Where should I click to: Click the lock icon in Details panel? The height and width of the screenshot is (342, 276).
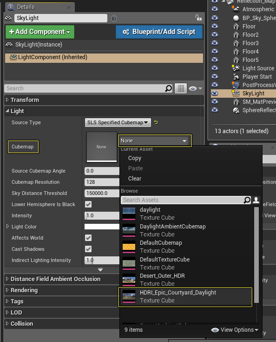[x=198, y=18]
